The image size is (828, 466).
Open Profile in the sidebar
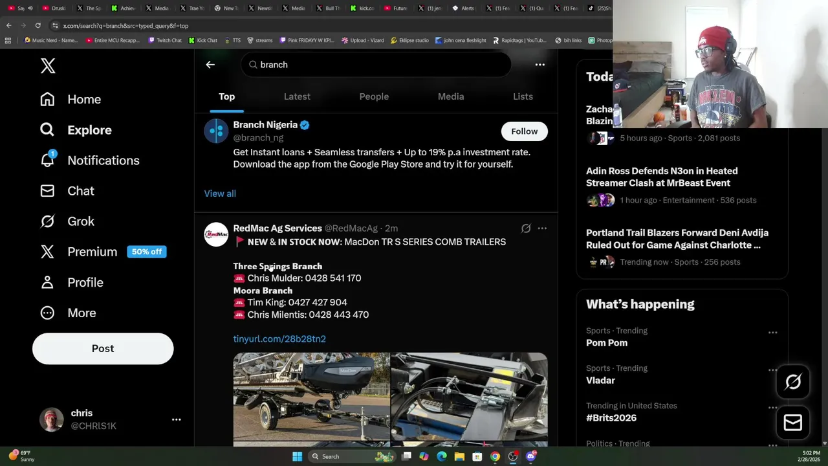click(72, 282)
